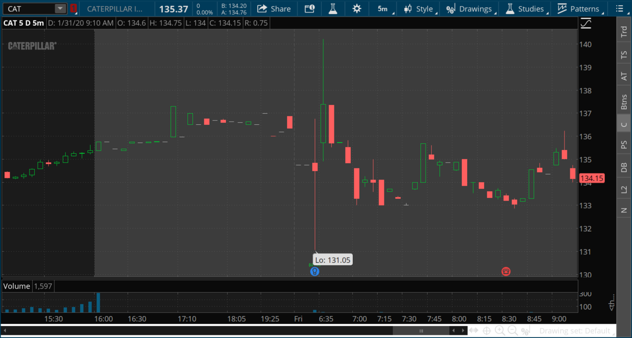Click the 140 price axis label

tap(586, 44)
